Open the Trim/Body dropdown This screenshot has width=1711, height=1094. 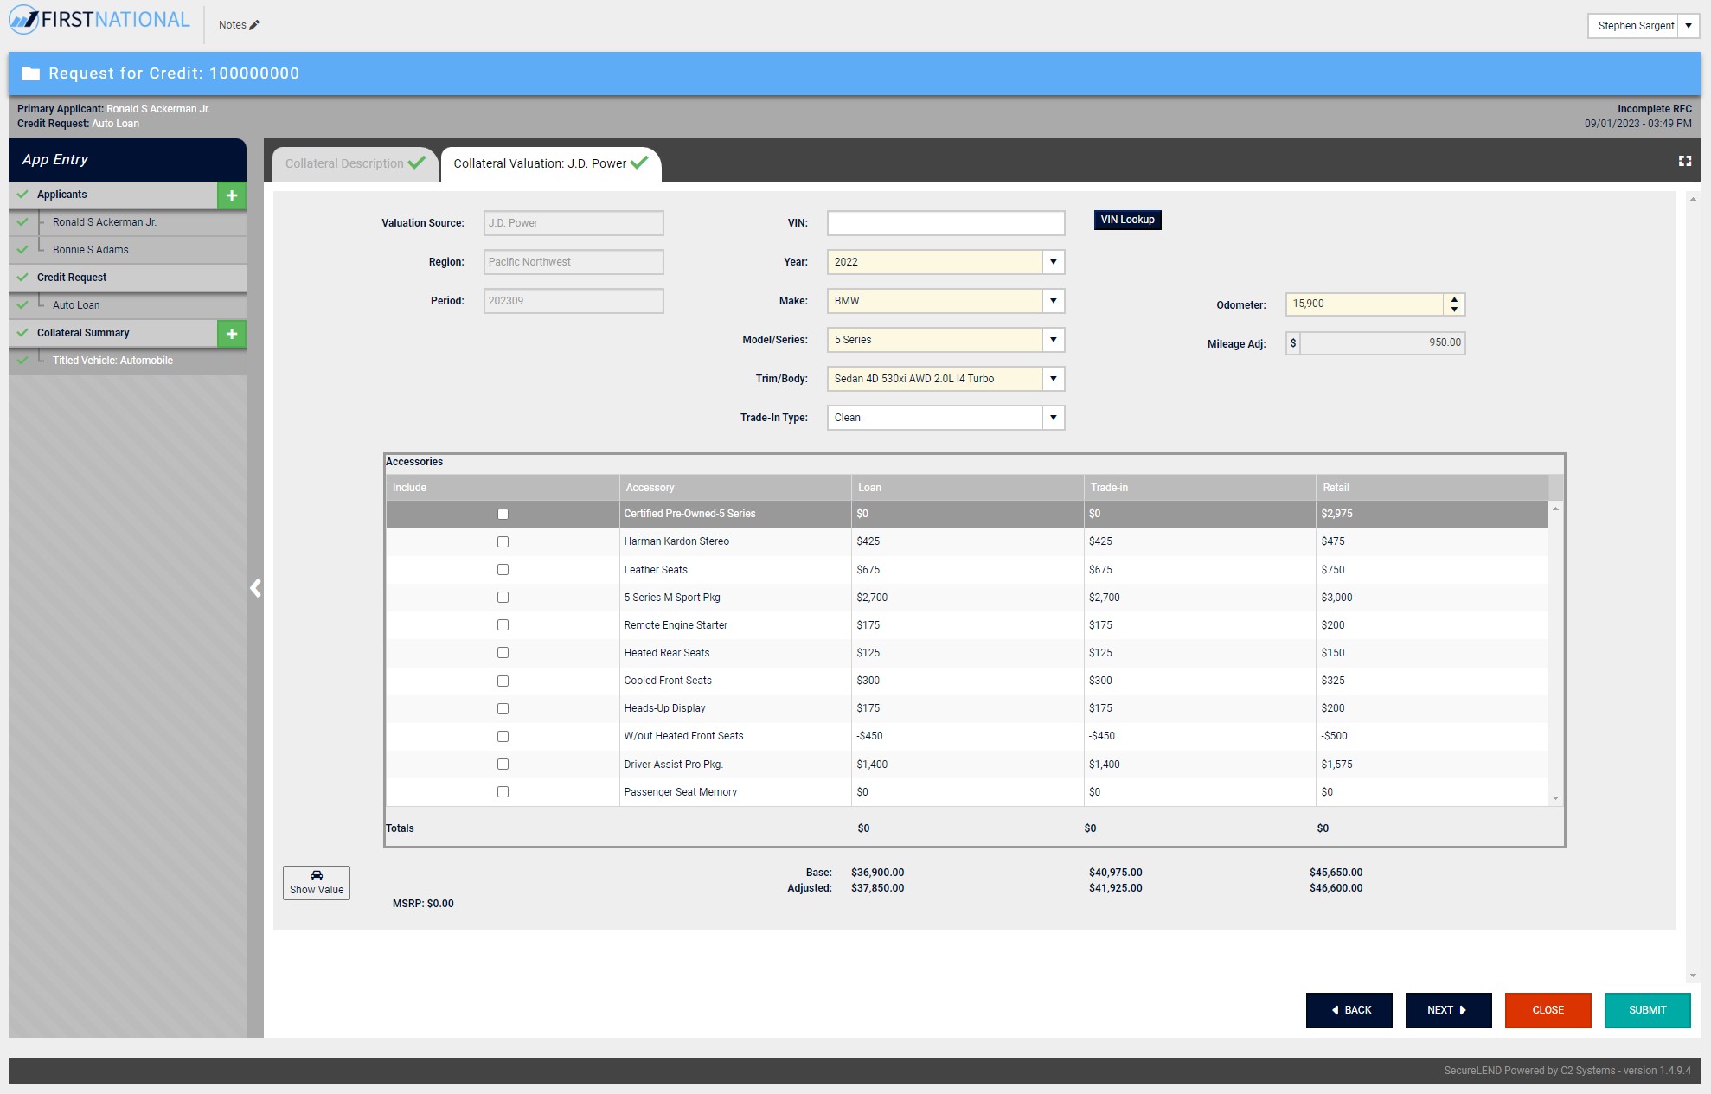point(1053,379)
